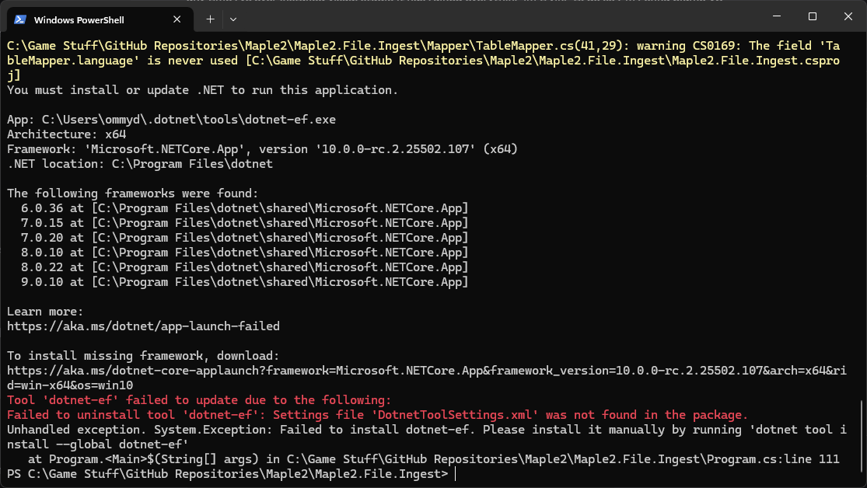Click the App path dotnet-ef.exe line
This screenshot has width=867, height=488.
(x=171, y=120)
